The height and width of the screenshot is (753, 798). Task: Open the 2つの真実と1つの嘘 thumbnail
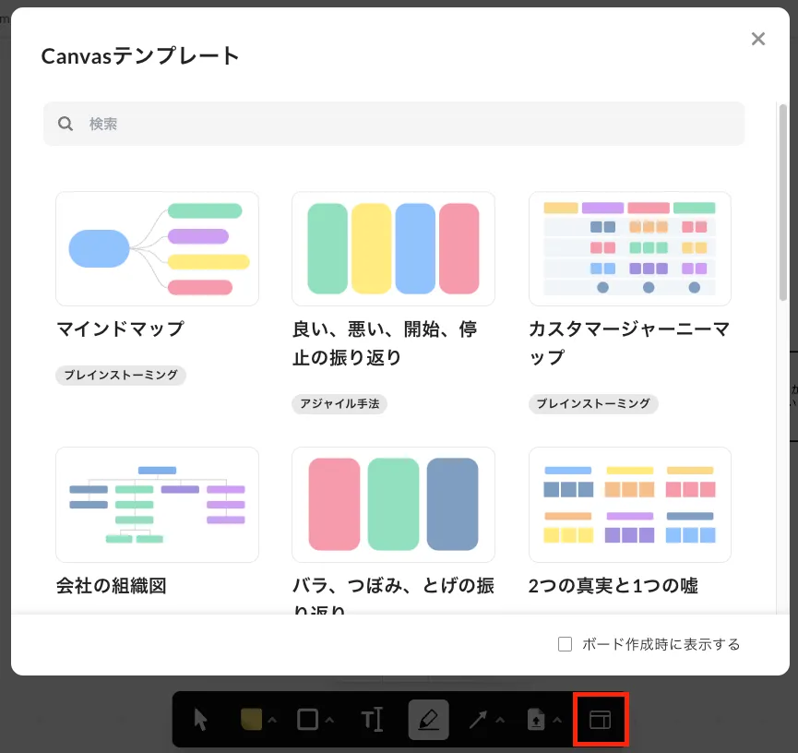point(629,504)
